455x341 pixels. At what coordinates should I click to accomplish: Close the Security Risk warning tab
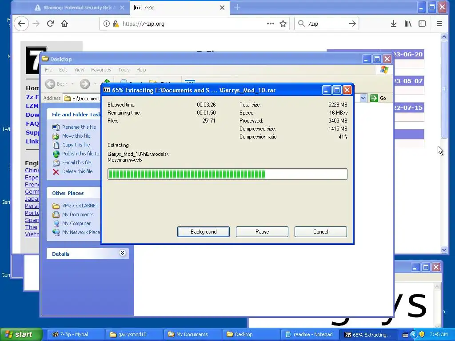122,8
